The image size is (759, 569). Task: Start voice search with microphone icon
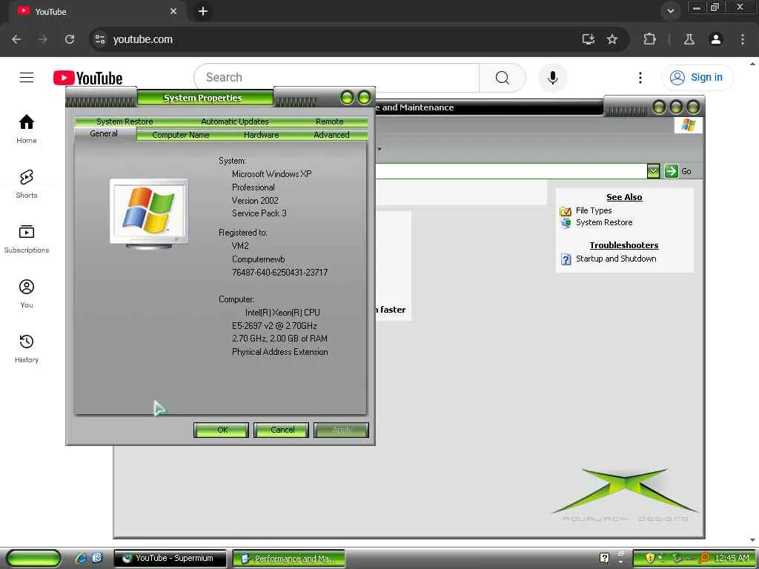pyautogui.click(x=552, y=77)
